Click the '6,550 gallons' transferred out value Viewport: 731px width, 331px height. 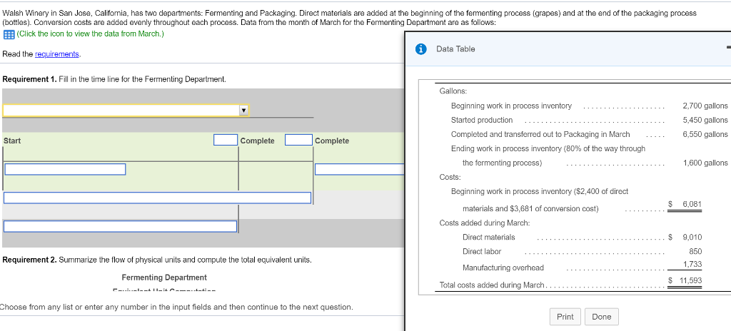(705, 134)
